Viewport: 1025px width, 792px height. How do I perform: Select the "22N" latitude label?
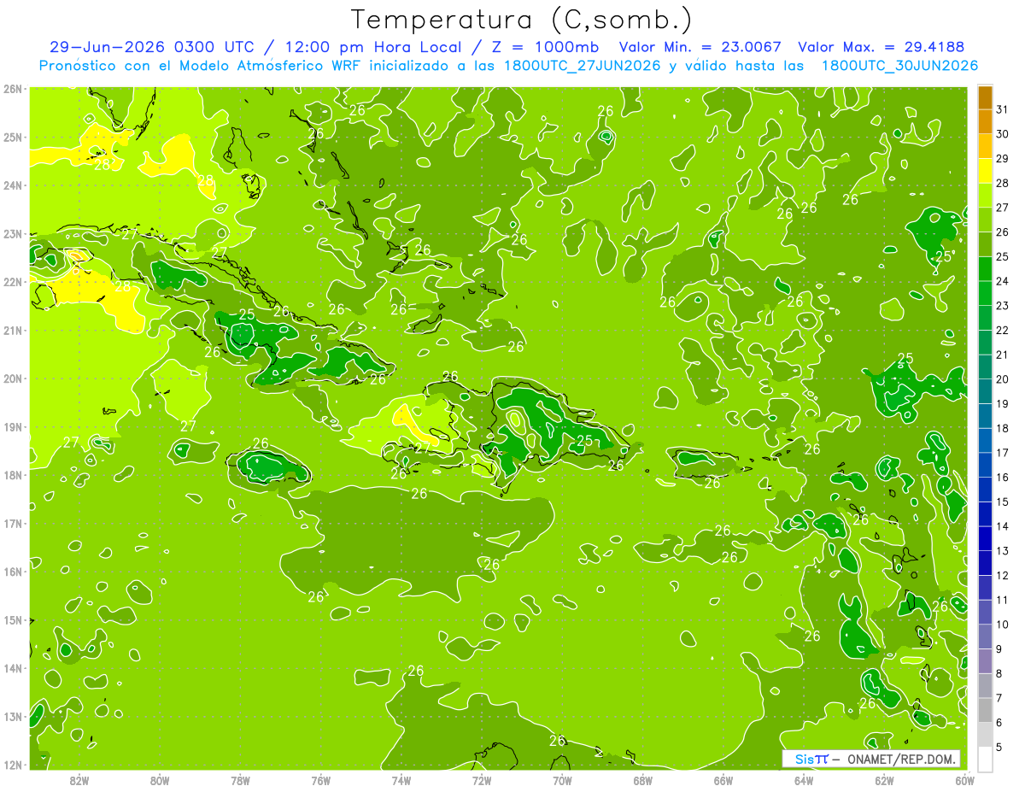pos(13,282)
